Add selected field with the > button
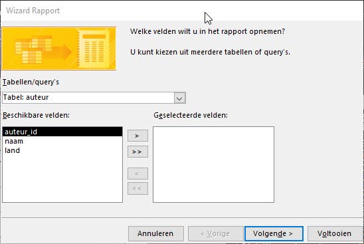 [x=137, y=136]
